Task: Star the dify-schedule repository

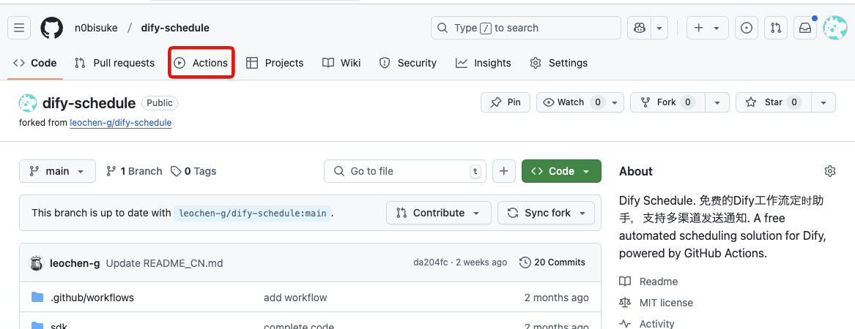Action: [x=766, y=102]
